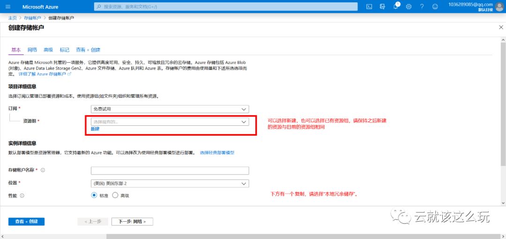This screenshot has height=239, width=506.
Task: Open the hamburger portal menu
Action: point(8,7)
